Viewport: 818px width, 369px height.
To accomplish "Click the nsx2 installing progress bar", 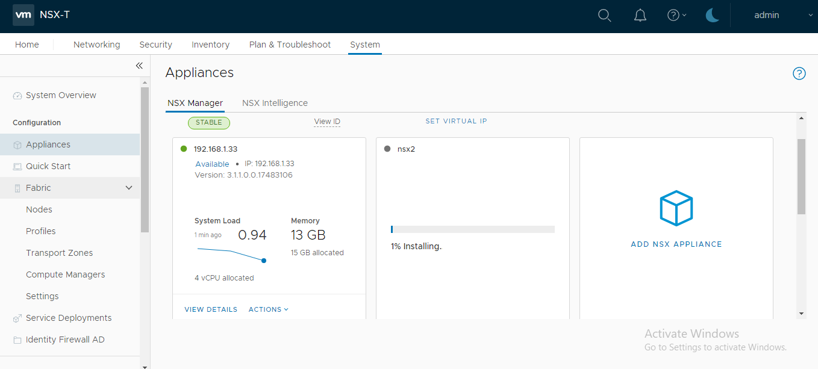I will [472, 229].
